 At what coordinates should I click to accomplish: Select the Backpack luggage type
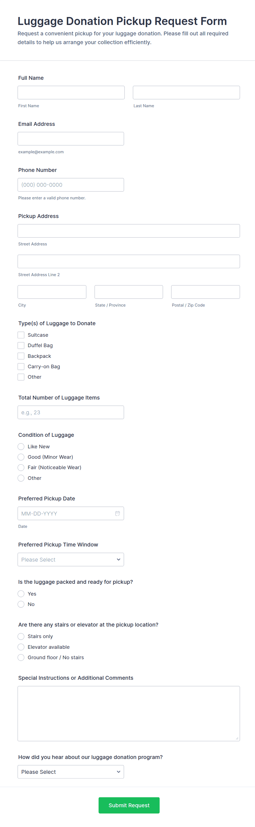pos(21,356)
